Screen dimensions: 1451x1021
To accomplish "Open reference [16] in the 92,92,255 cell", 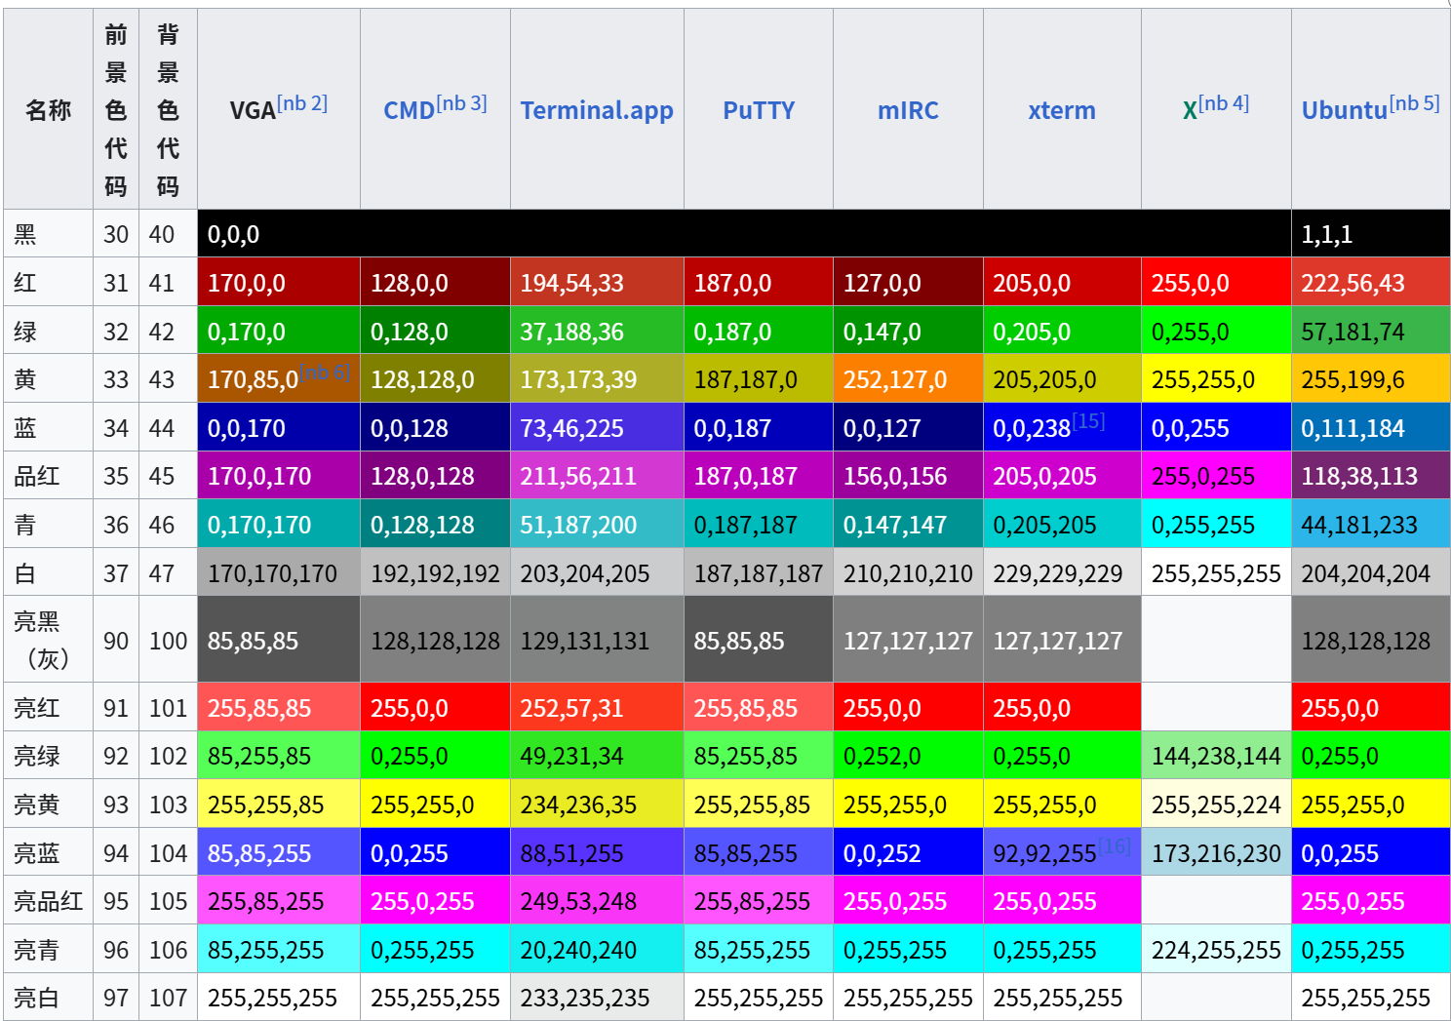I will coord(1115,845).
